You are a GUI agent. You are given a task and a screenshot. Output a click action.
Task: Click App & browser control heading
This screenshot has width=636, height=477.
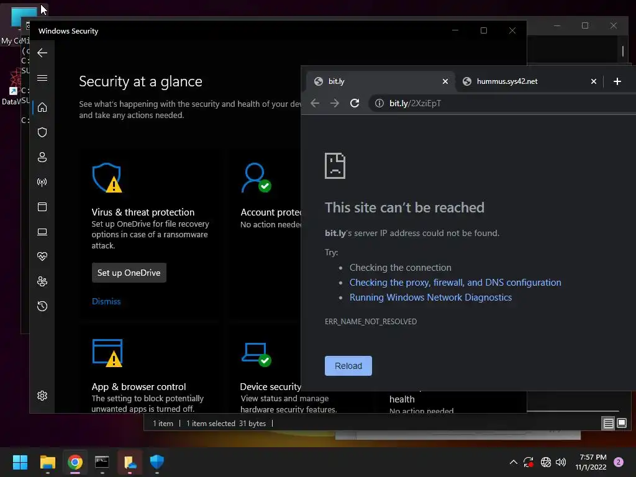click(139, 386)
